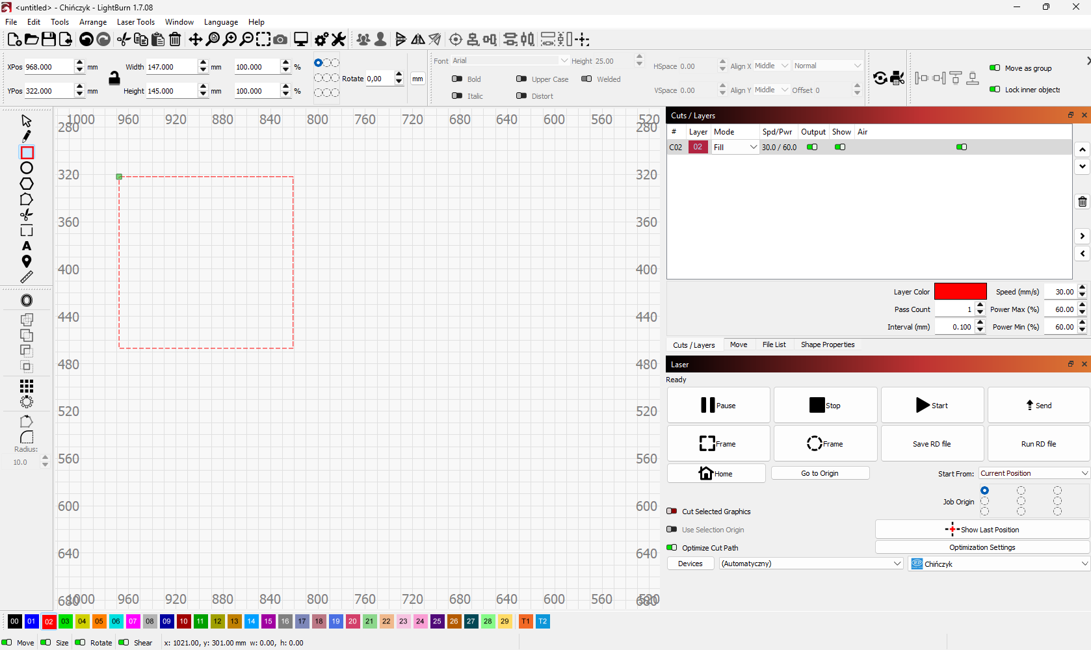Viewport: 1091px width, 650px height.
Task: Click the Polygon tool in sidebar
Action: [x=27, y=184]
